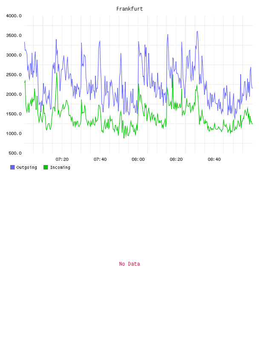The height and width of the screenshot is (348, 259).
Task: Select the 07:20 time axis label
Action: [62, 159]
